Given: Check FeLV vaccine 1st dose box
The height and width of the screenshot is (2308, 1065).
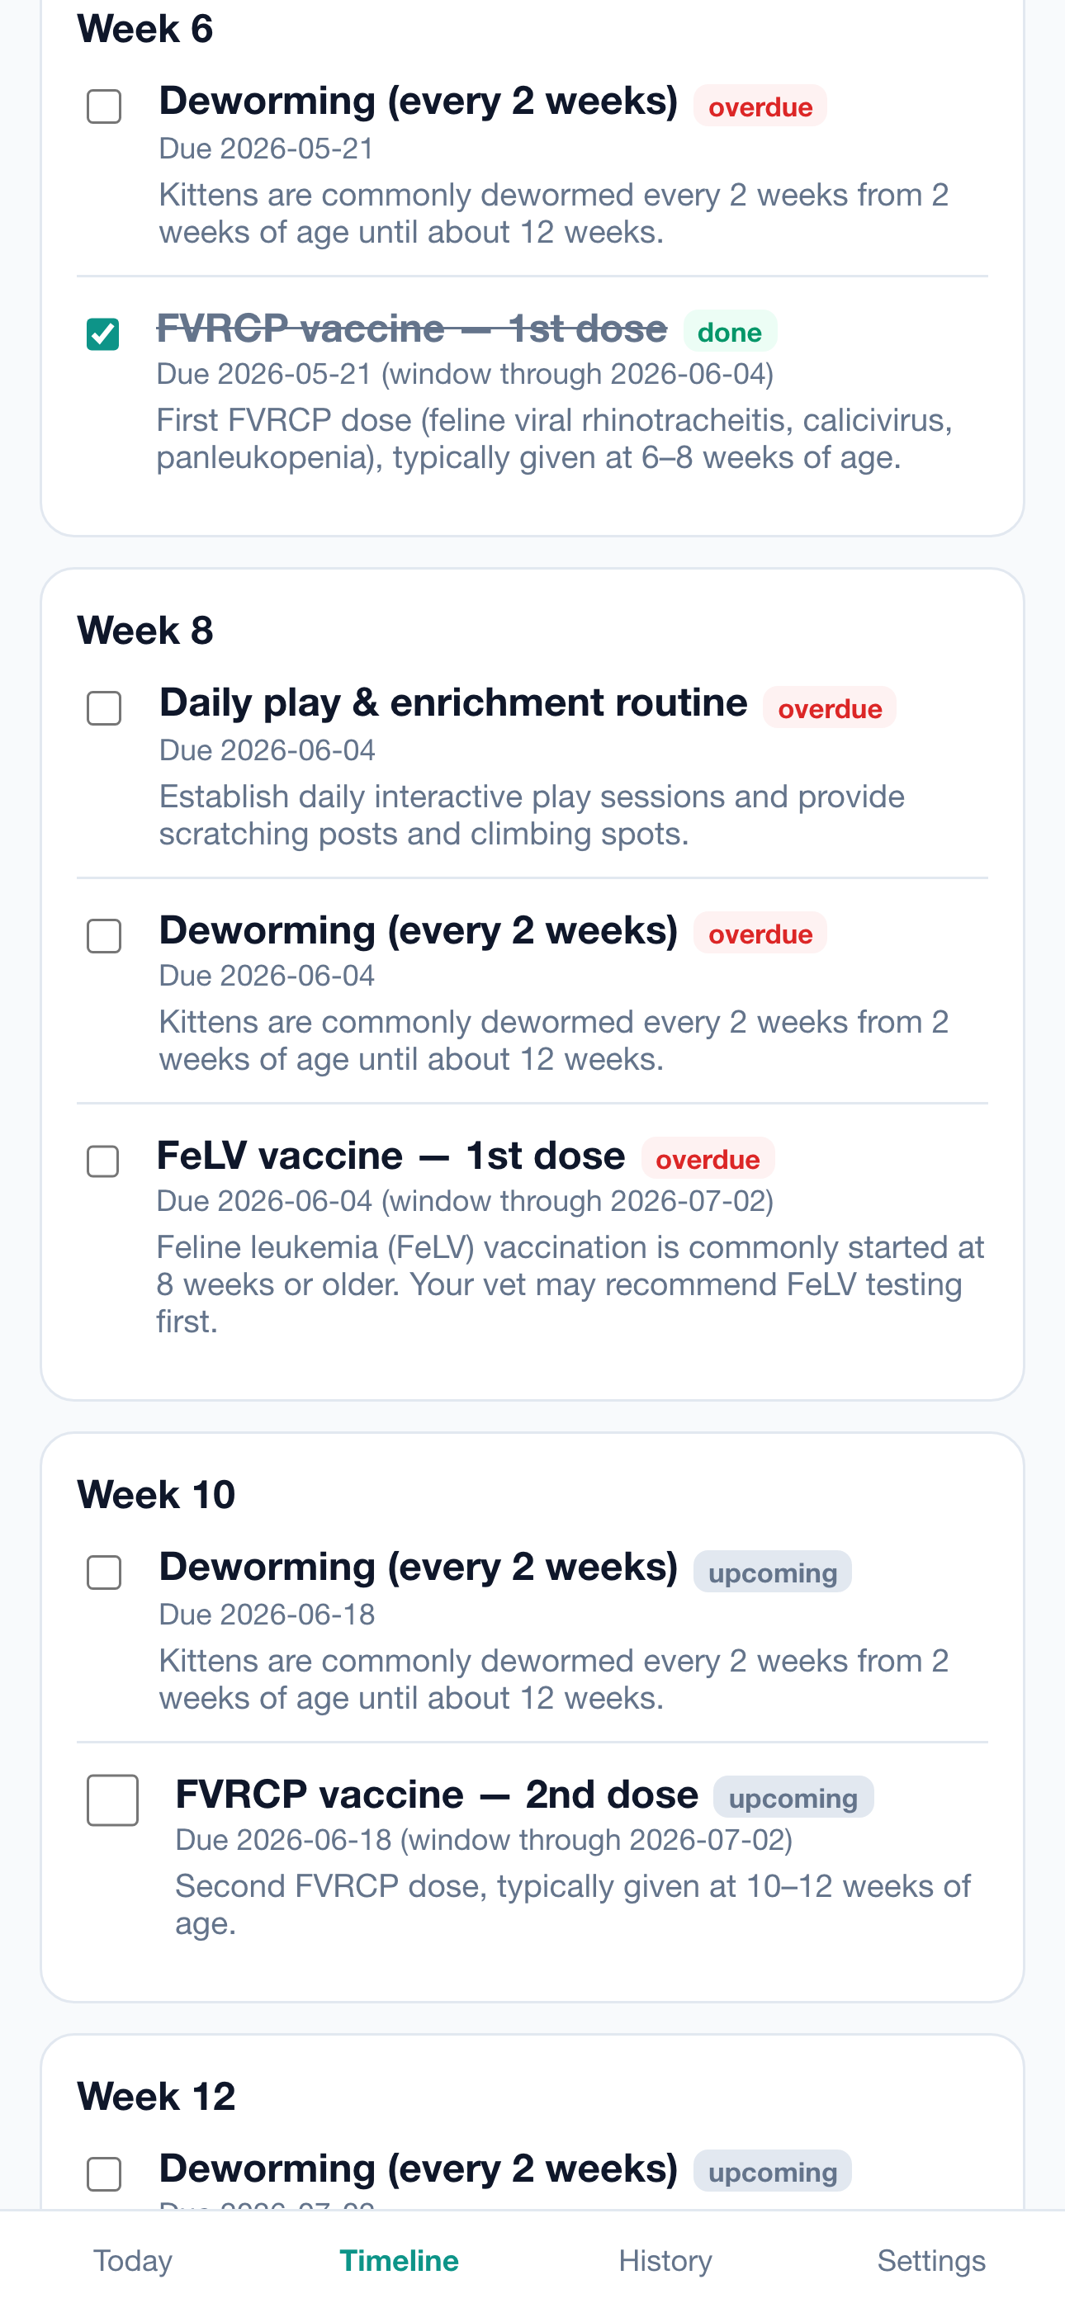Looking at the screenshot, I should [x=103, y=1161].
